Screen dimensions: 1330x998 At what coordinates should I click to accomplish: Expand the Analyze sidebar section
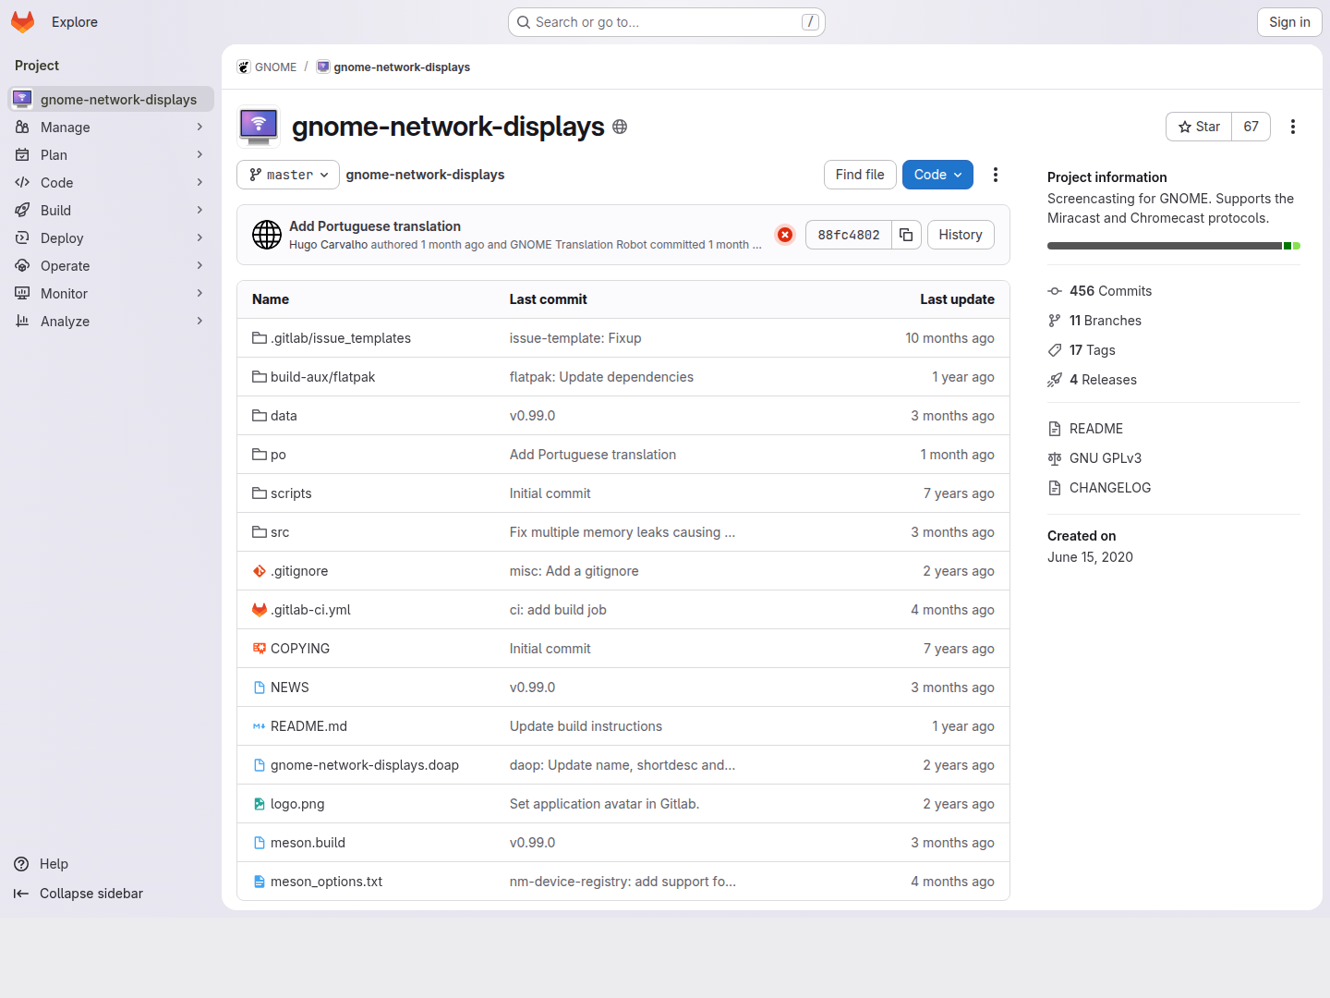(111, 322)
